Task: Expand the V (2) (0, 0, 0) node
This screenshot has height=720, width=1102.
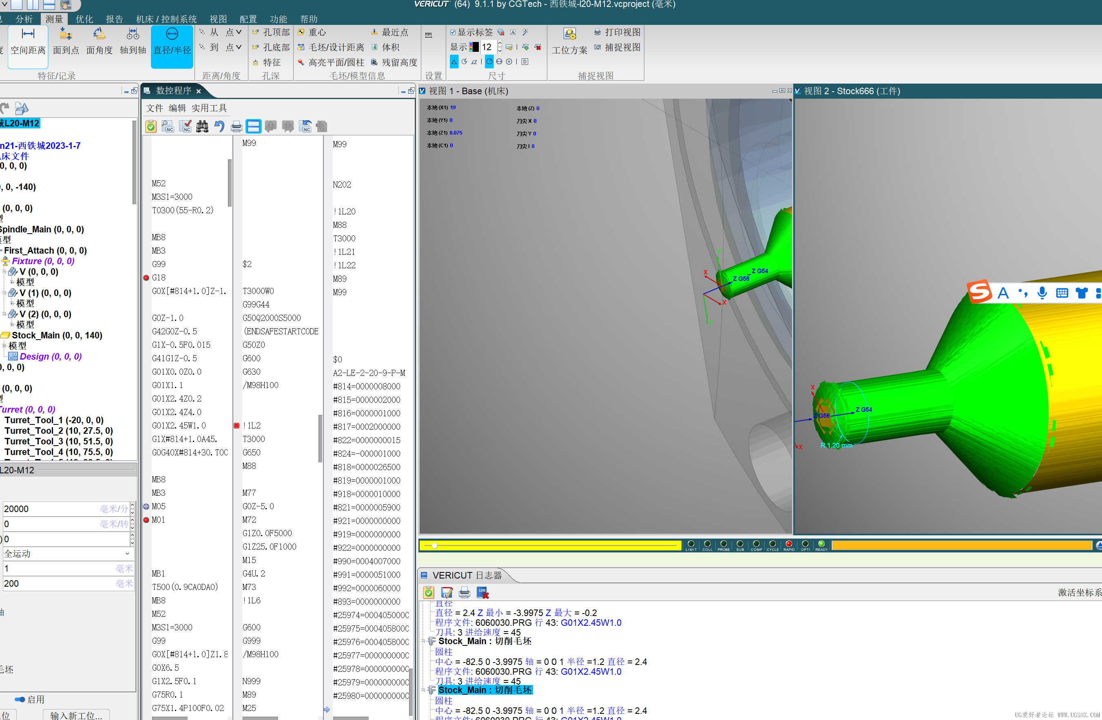Action: 4,314
